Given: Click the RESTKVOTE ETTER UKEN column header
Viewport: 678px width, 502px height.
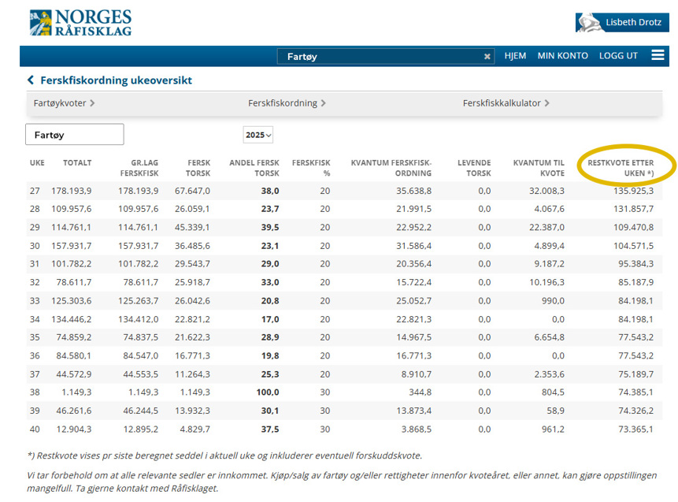Looking at the screenshot, I should click(626, 167).
